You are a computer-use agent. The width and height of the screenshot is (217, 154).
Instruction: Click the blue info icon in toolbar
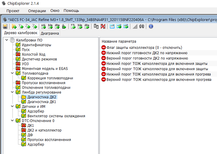pos(151,26)
